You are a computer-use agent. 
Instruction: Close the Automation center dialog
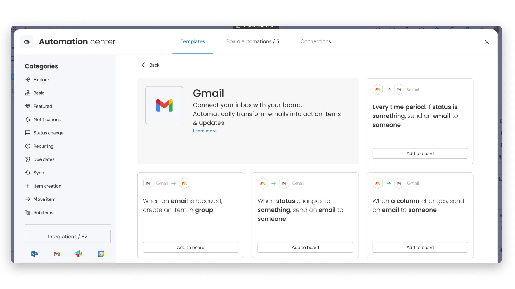pos(487,42)
